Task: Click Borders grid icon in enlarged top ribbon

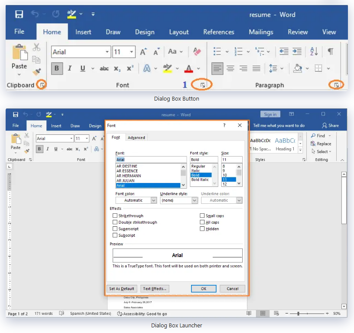Action: point(318,68)
